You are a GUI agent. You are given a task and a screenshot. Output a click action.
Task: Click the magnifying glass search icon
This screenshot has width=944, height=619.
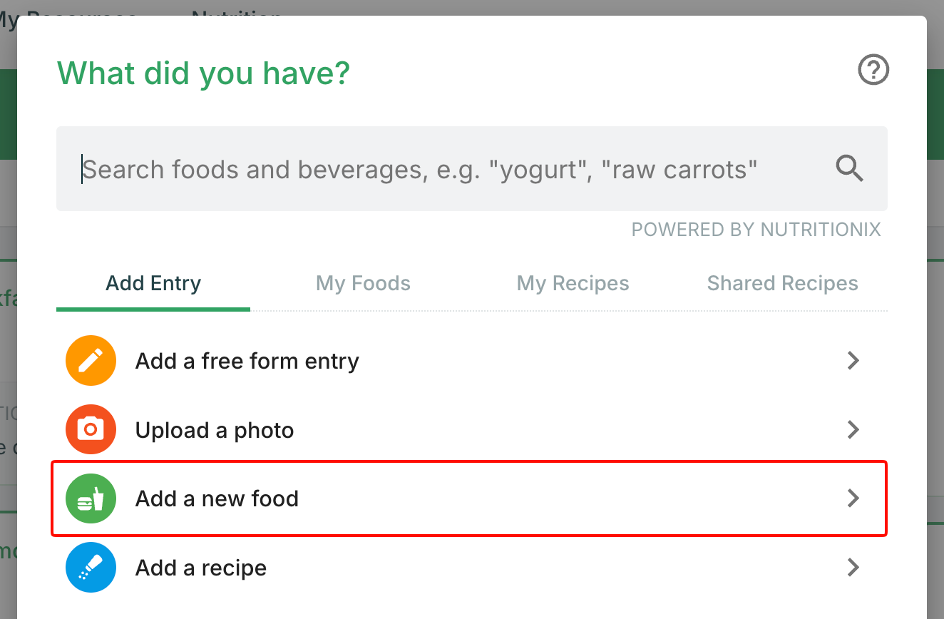pos(849,169)
